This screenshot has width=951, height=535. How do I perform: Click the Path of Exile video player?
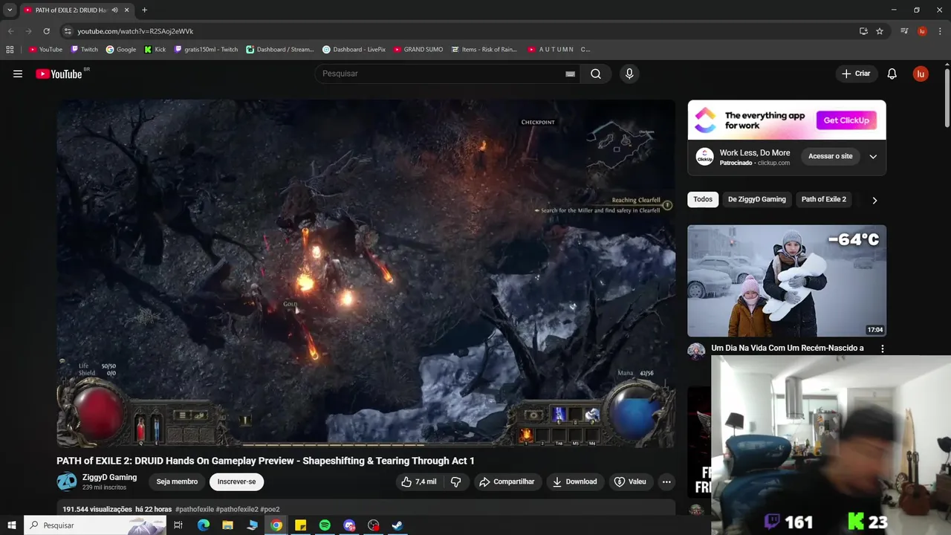coord(366,273)
